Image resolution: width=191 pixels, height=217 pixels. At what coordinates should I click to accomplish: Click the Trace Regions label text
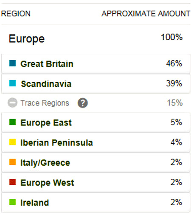(45, 103)
